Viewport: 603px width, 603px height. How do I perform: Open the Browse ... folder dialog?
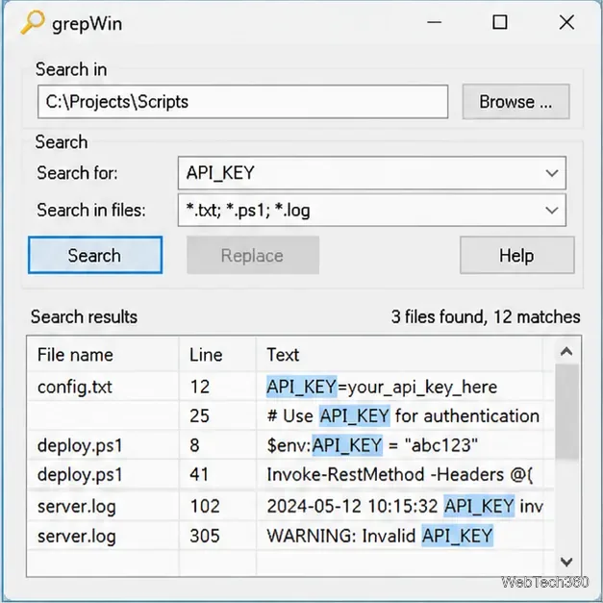click(x=515, y=102)
